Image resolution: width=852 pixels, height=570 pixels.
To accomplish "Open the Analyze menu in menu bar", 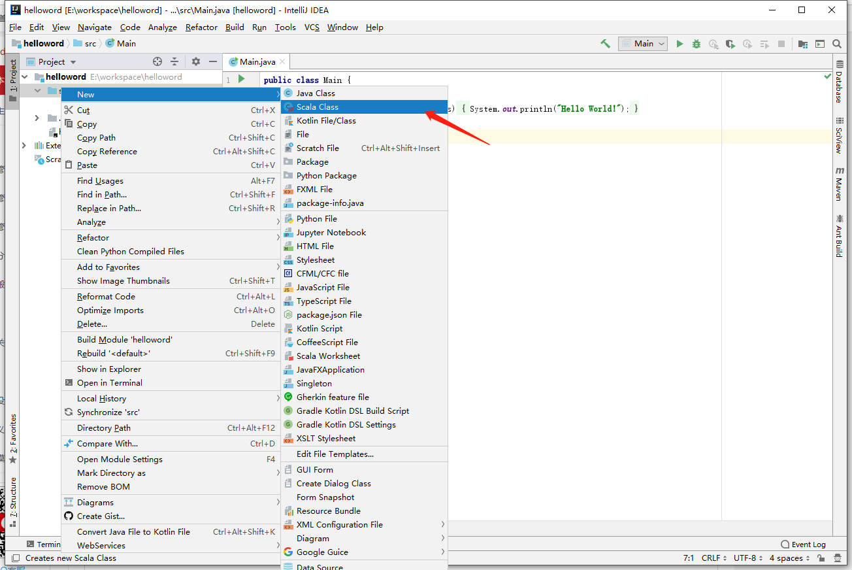I will pos(163,27).
